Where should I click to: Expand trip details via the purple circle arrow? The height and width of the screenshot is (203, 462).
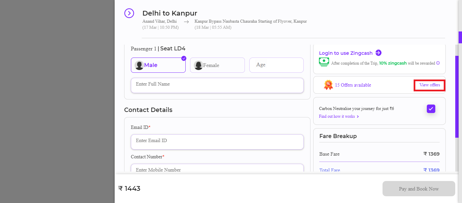point(129,13)
